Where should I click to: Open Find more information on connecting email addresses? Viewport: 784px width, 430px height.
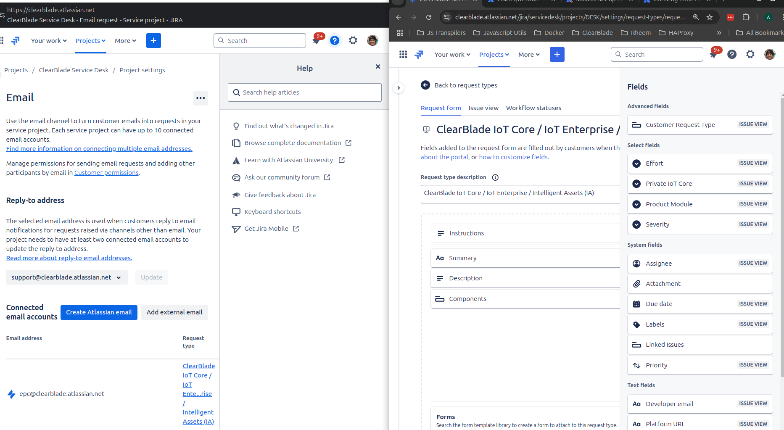tap(99, 149)
